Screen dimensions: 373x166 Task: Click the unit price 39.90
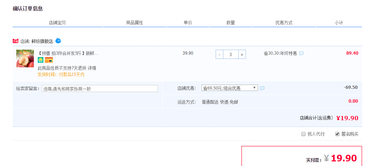click(188, 53)
